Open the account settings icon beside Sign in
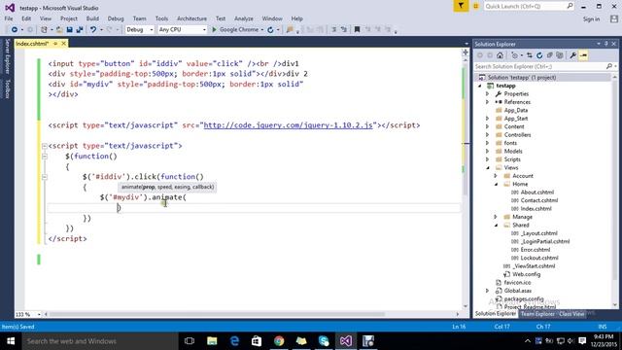Screen dimensions: 622x350 pyautogui.click(x=614, y=18)
